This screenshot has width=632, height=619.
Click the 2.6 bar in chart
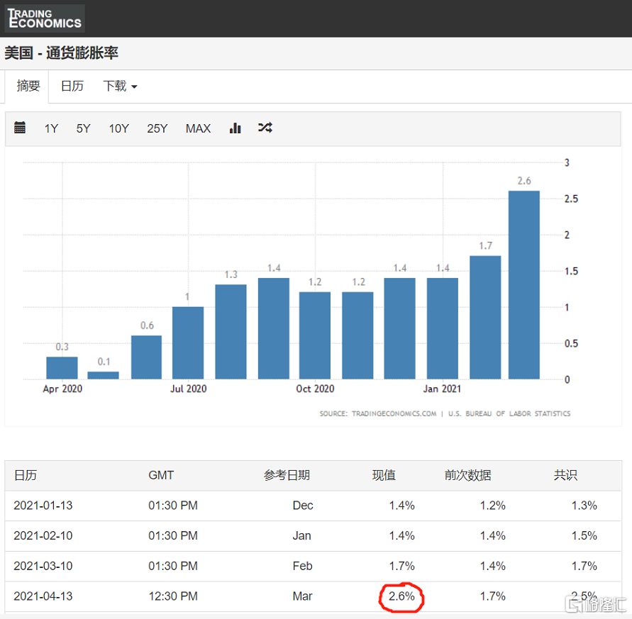(x=524, y=284)
